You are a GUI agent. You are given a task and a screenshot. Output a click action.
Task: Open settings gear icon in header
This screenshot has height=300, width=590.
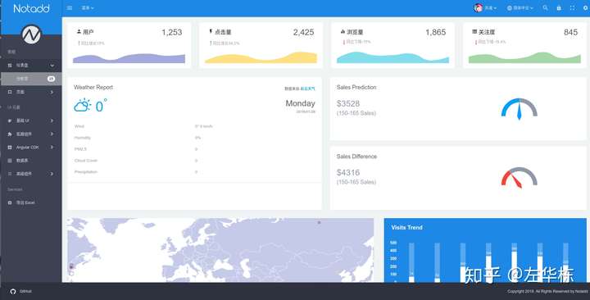pos(585,7)
